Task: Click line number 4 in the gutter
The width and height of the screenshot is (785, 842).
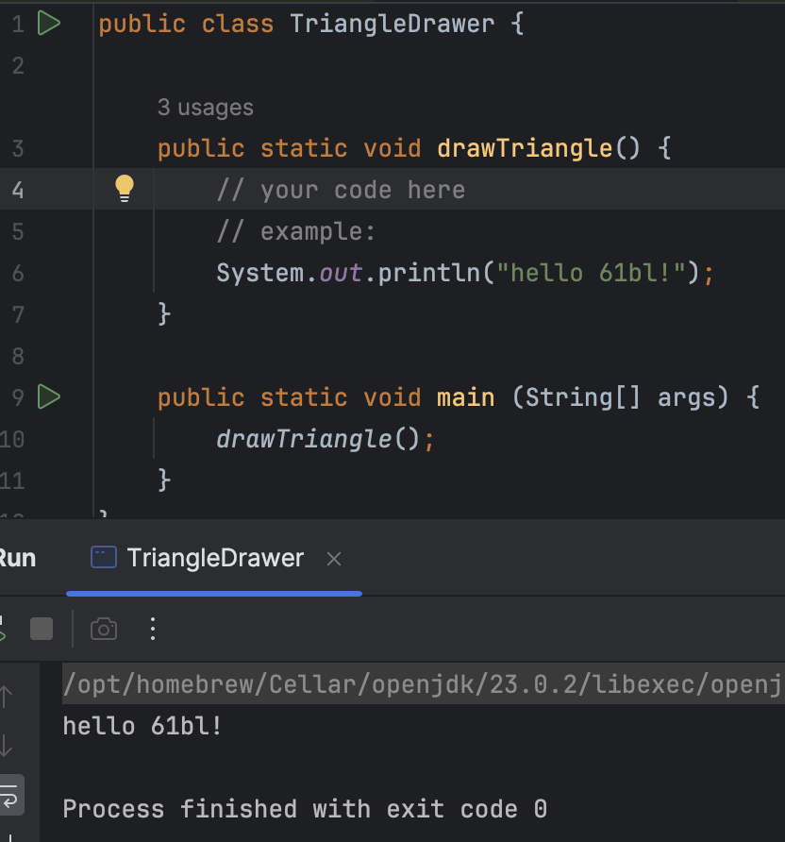Action: tap(18, 188)
